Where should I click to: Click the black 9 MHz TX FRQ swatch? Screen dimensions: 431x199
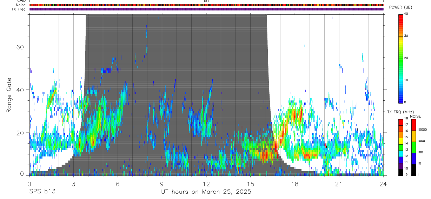pos(401,172)
